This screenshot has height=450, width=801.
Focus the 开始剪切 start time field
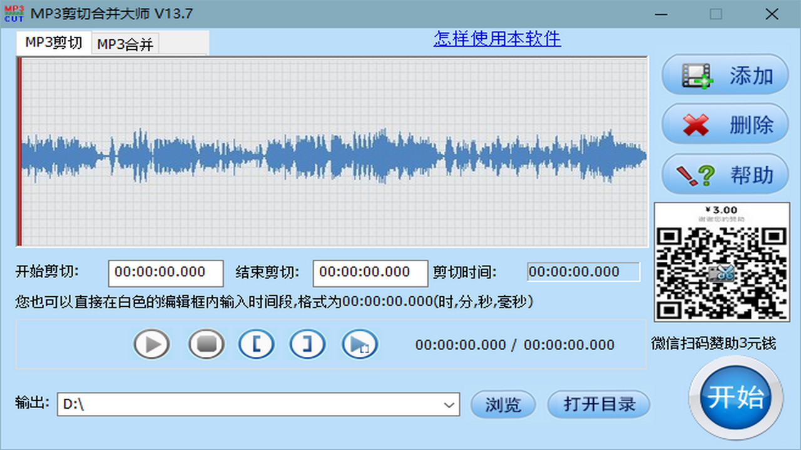[166, 273]
